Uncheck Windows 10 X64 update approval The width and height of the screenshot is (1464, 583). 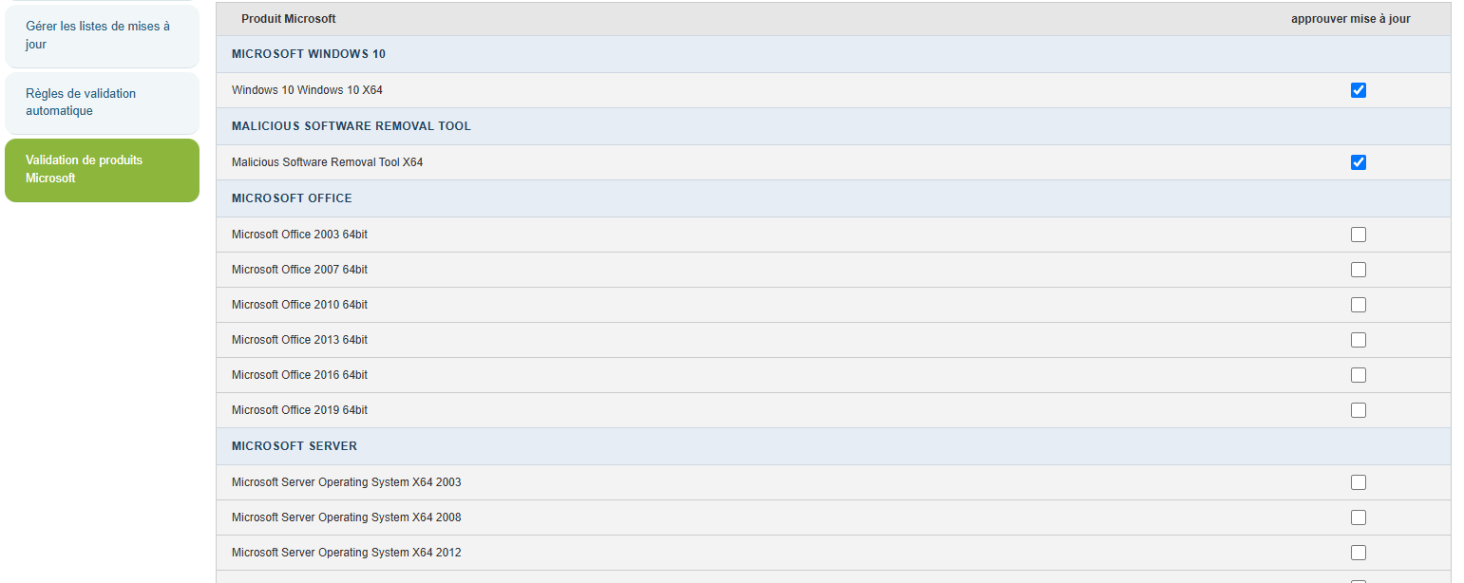tap(1359, 90)
